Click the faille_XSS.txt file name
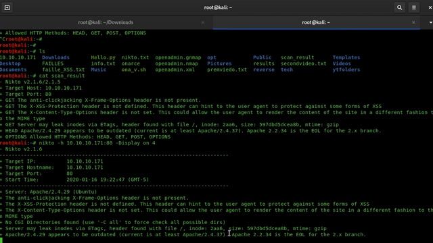433x243 pixels. tap(64, 70)
